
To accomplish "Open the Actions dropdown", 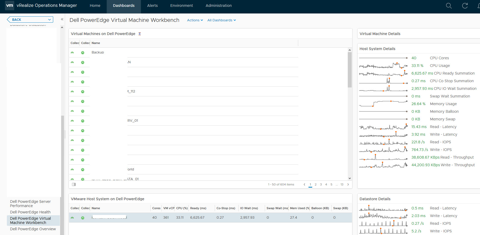I will [195, 20].
